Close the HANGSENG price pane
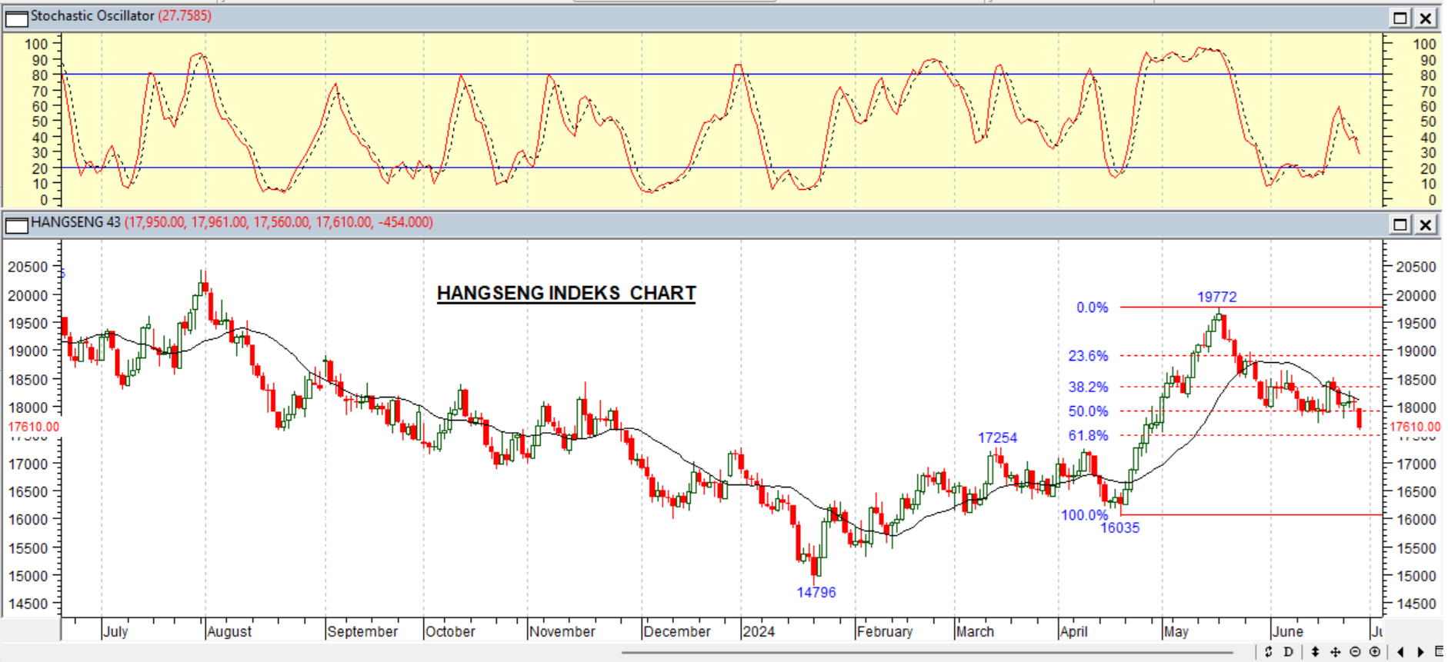This screenshot has width=1448, height=662. pos(1426,225)
